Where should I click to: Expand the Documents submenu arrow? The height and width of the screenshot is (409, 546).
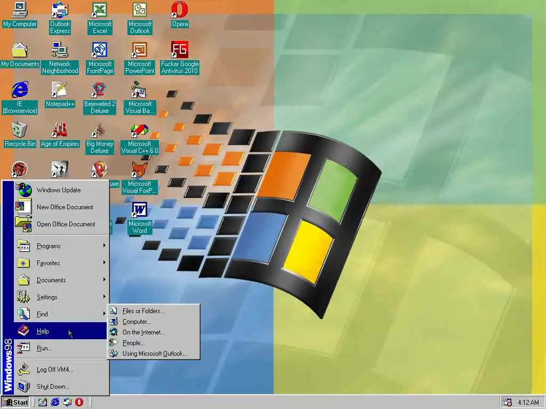[104, 280]
